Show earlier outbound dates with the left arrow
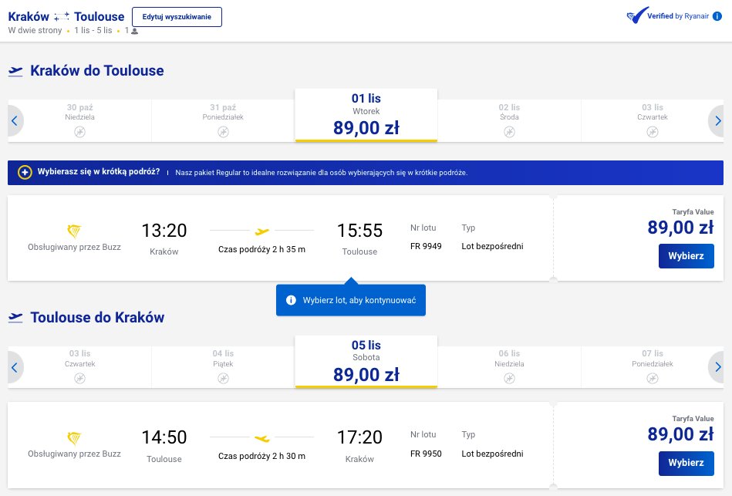The width and height of the screenshot is (732, 496). coord(15,121)
